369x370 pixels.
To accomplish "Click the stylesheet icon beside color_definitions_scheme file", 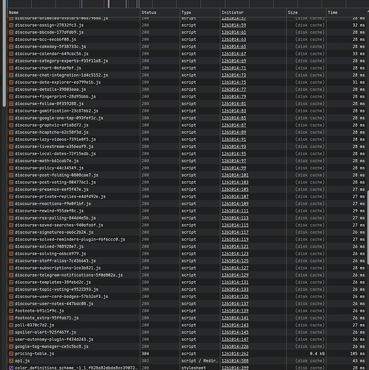I will pyautogui.click(x=11, y=368).
